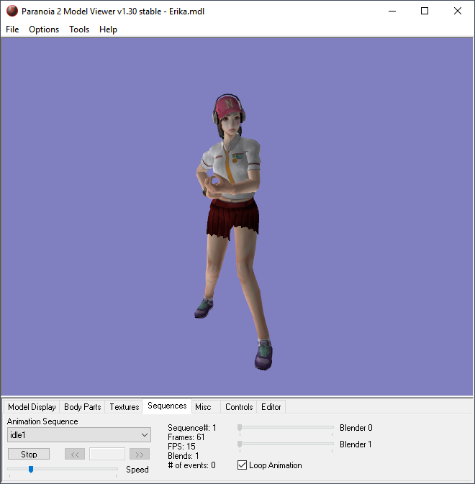Switch to the Model Display tab
The width and height of the screenshot is (475, 484).
[x=32, y=407]
